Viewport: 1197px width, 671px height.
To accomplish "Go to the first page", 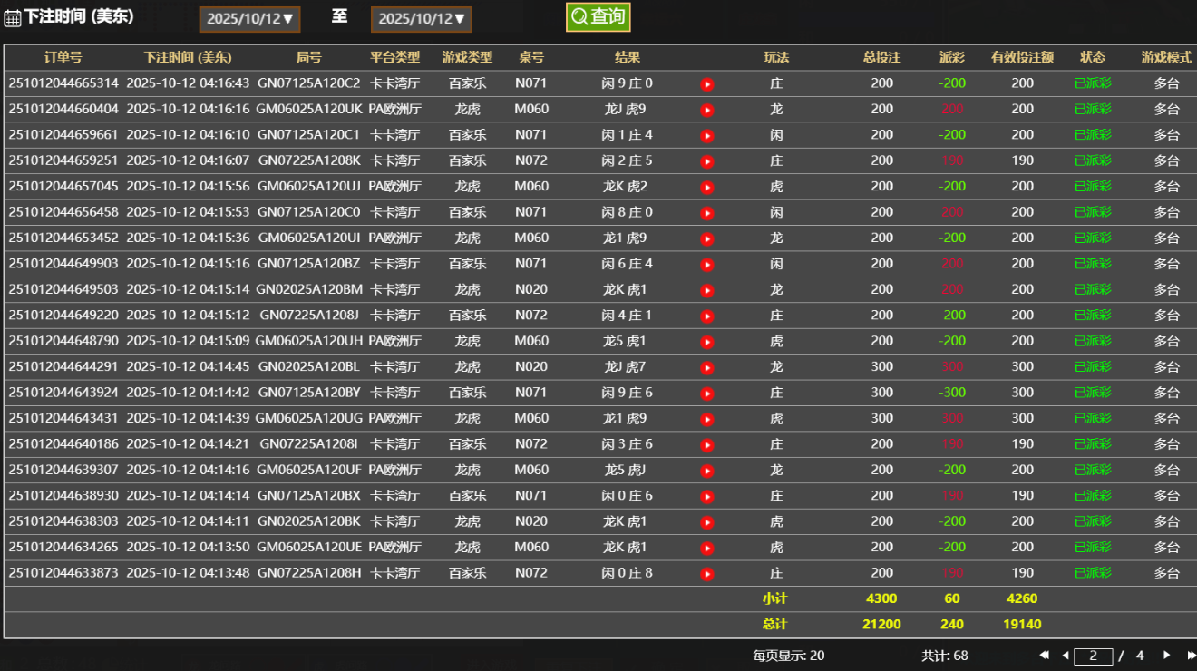I will [x=1044, y=656].
